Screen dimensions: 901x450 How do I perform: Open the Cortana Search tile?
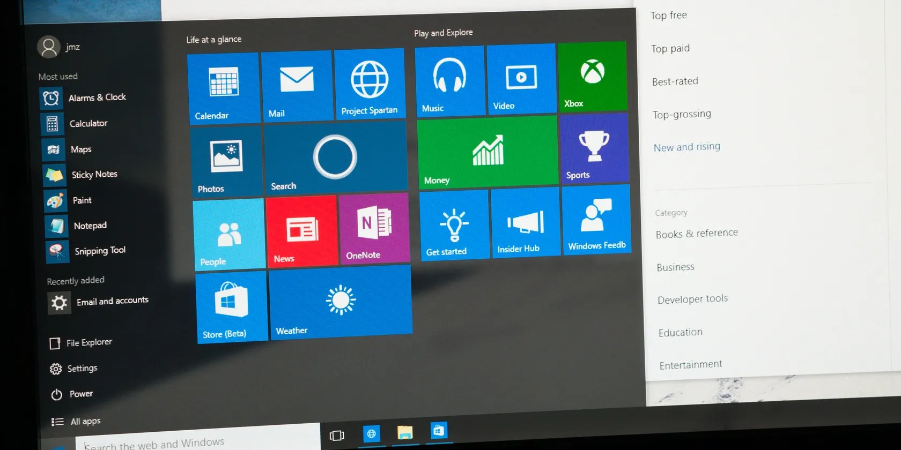(x=336, y=158)
